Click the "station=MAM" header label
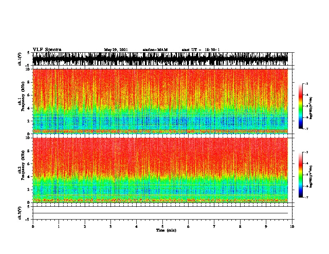 155,50
